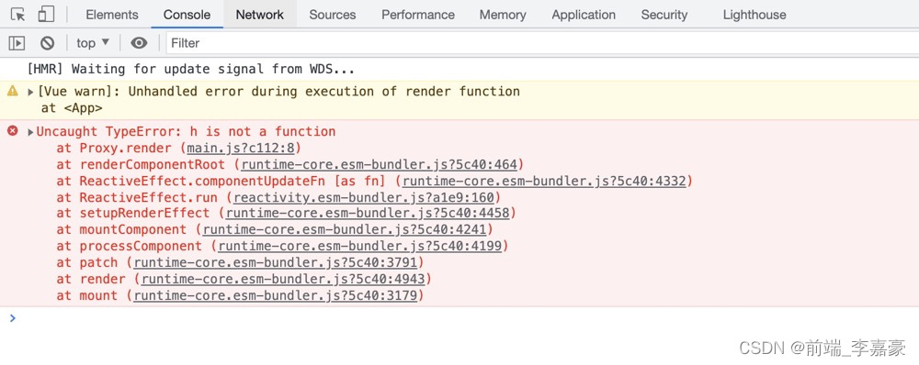Click the yellow warning triangle icon
The image size is (919, 365).
pyautogui.click(x=12, y=91)
